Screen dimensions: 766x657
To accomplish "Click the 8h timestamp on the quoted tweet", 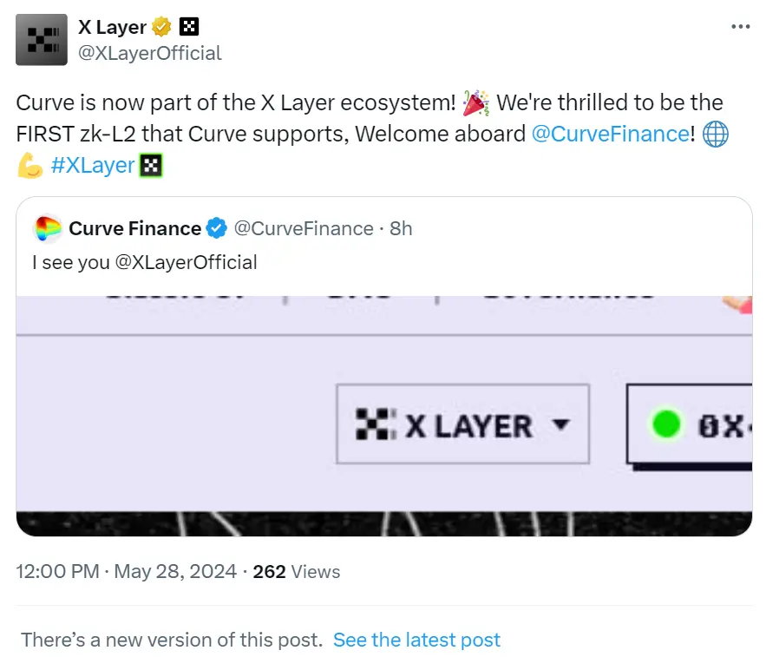I will click(x=400, y=228).
